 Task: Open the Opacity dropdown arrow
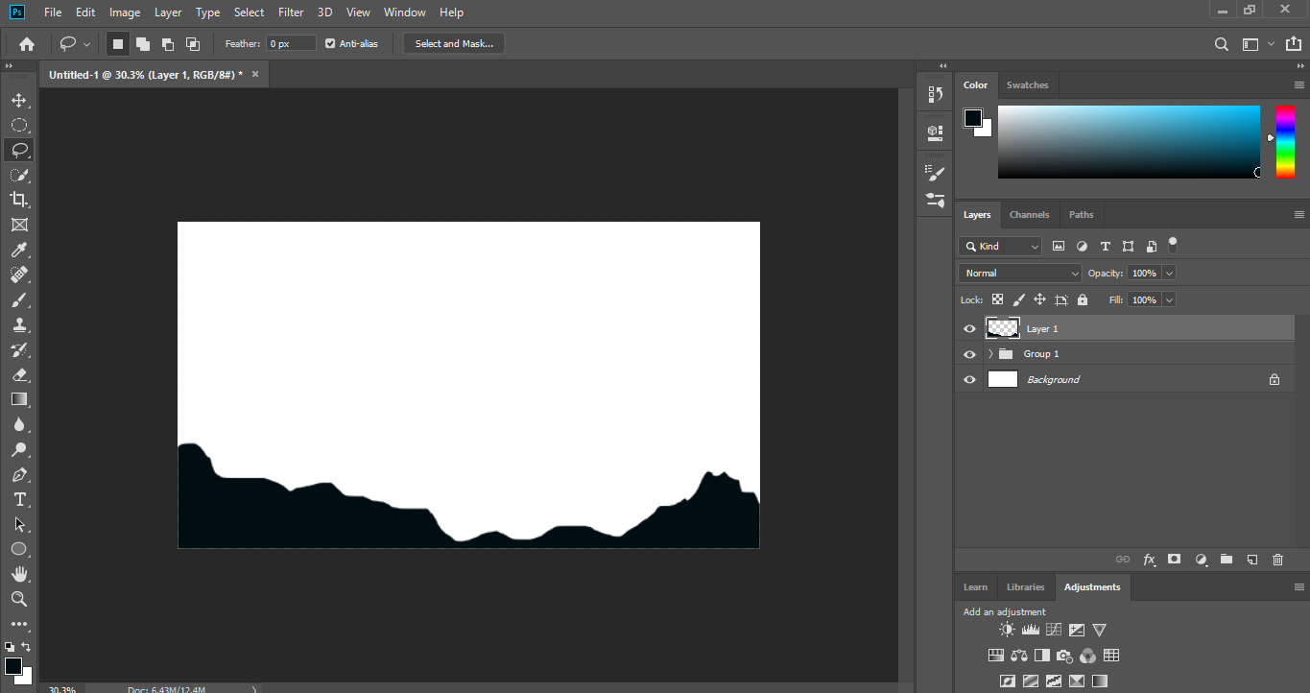point(1168,274)
